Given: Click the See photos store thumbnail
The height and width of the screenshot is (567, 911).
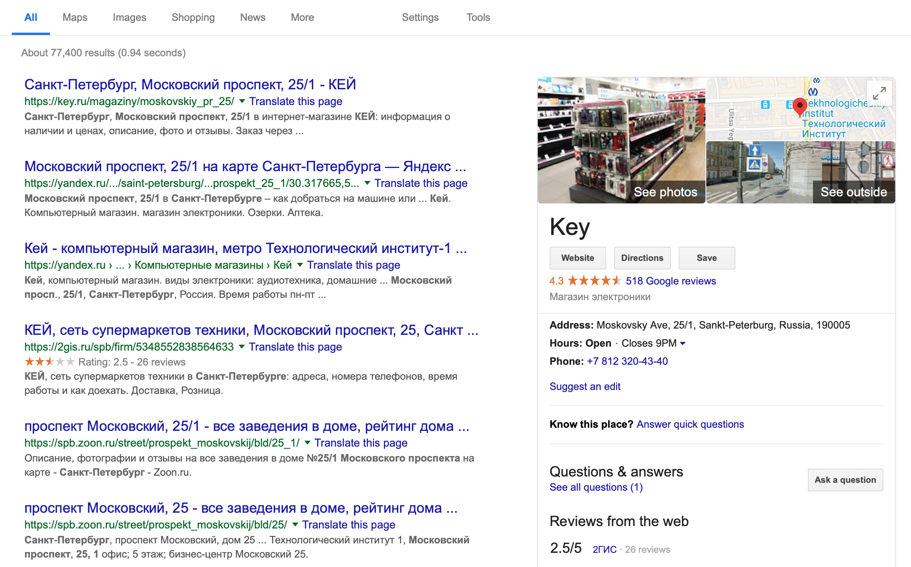Looking at the screenshot, I should point(622,140).
